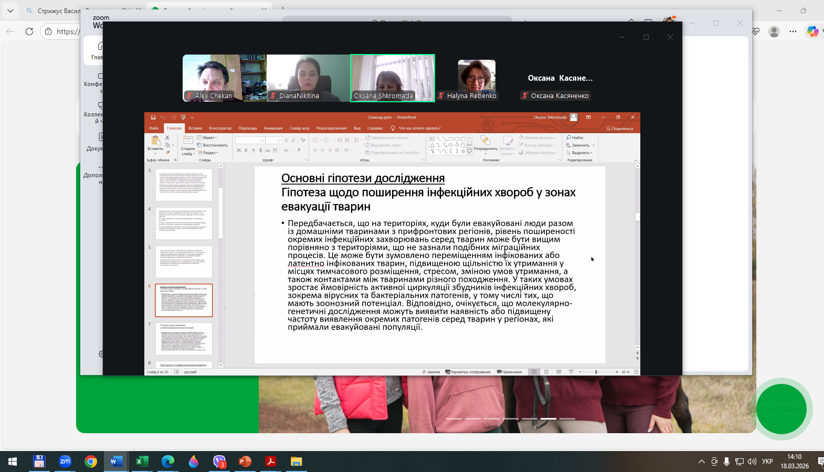Click the Cut scissors icon in ribbon
This screenshot has height=472, width=824.
[167, 138]
